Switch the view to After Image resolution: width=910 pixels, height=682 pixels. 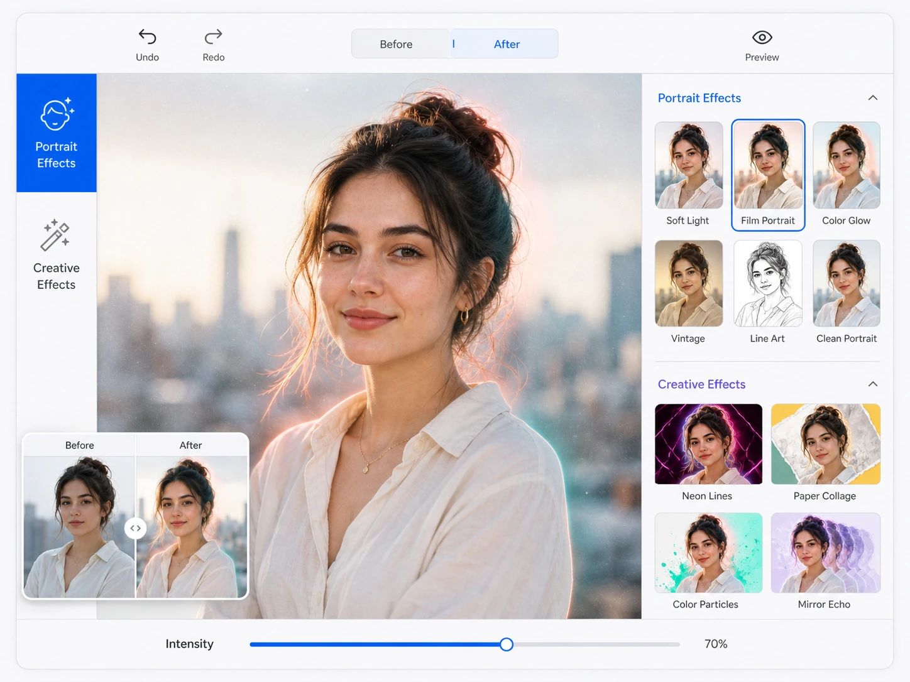pos(505,44)
